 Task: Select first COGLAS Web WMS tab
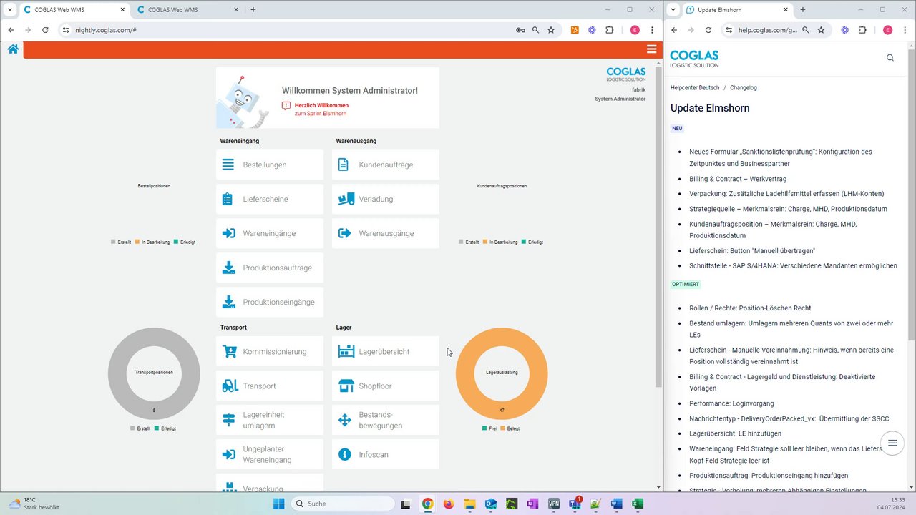point(73,10)
